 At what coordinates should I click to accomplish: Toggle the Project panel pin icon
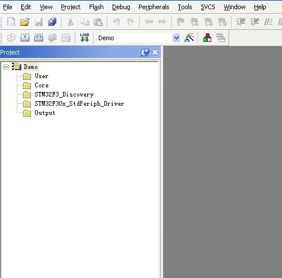pos(145,52)
